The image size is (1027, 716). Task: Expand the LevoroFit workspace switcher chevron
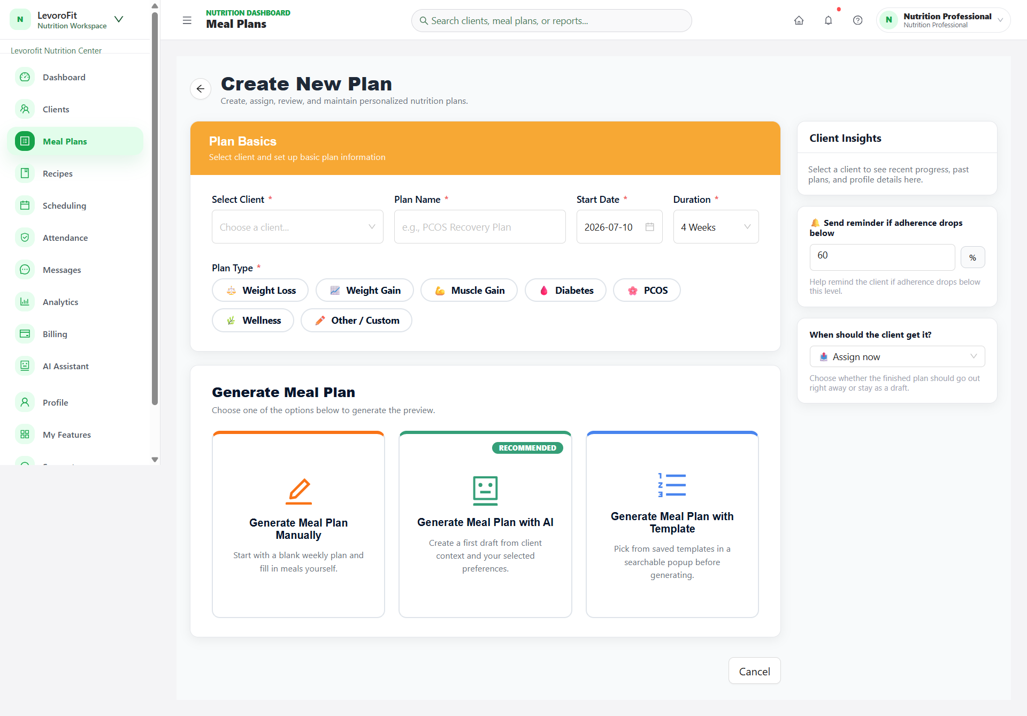(x=119, y=19)
